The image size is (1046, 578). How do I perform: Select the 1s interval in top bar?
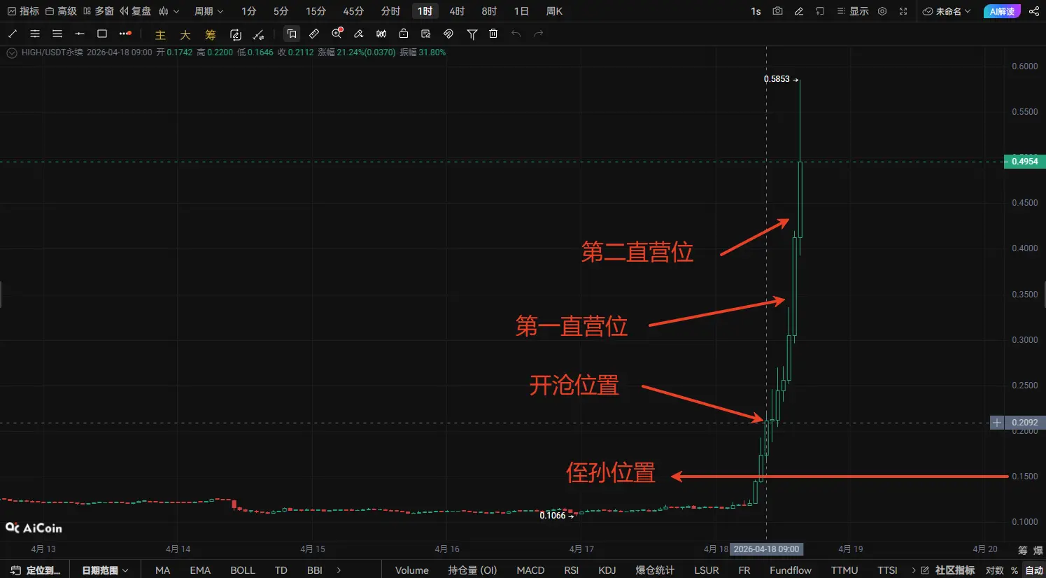coord(756,11)
